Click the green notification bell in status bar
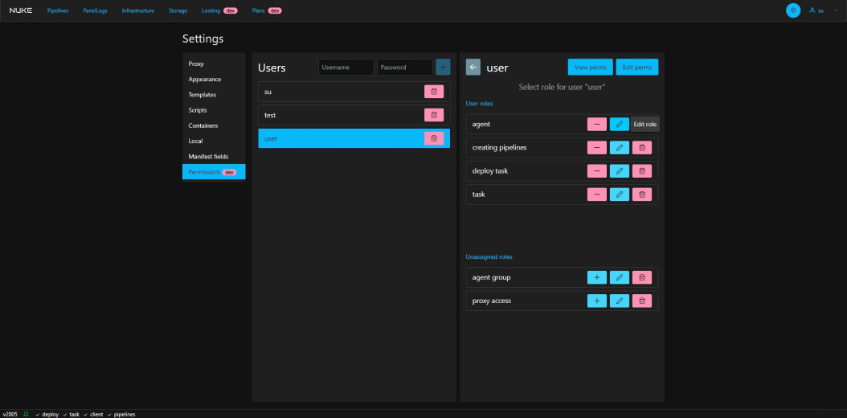 point(26,414)
